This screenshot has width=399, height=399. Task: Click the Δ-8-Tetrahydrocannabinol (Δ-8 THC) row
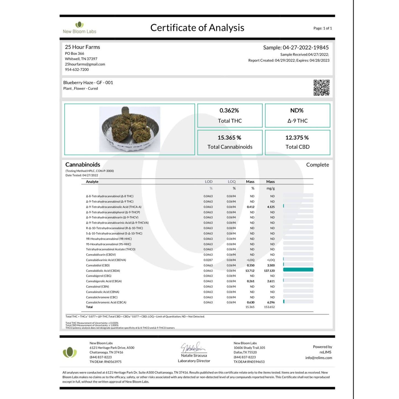[x=197, y=196]
